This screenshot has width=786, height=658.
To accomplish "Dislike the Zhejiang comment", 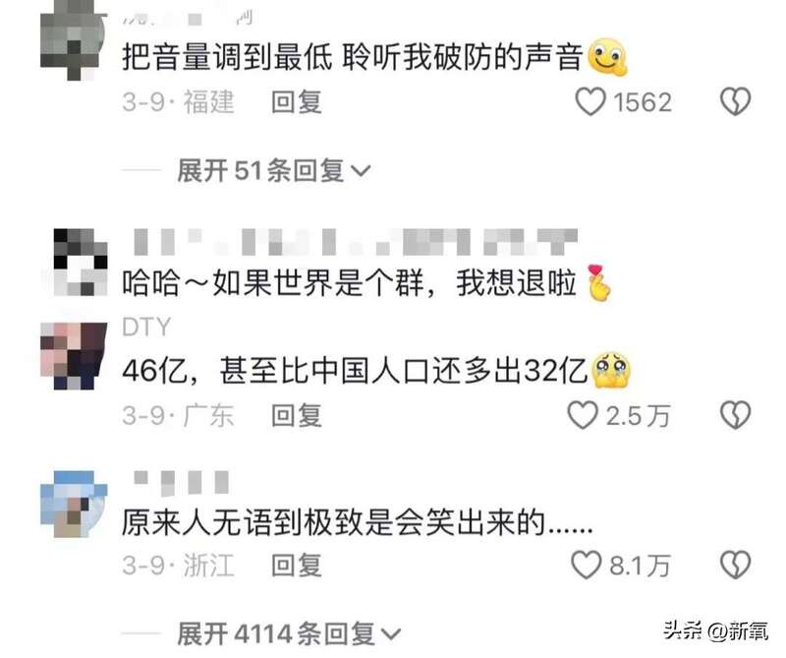I will click(x=735, y=565).
